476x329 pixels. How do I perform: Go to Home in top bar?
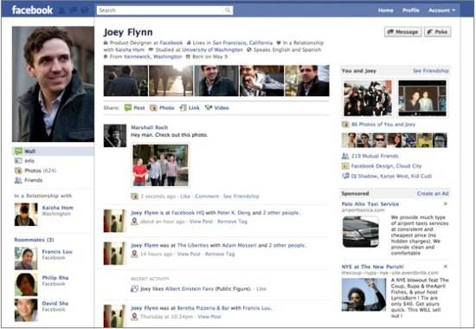[x=385, y=10]
